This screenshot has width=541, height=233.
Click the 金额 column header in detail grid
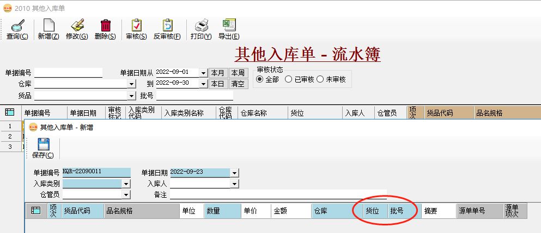tap(290, 211)
